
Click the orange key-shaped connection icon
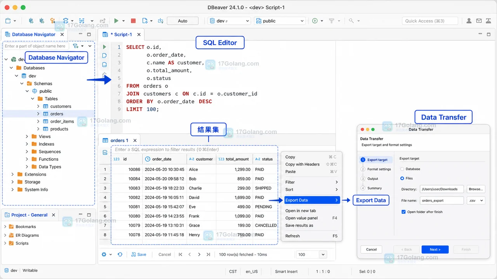(x=53, y=21)
